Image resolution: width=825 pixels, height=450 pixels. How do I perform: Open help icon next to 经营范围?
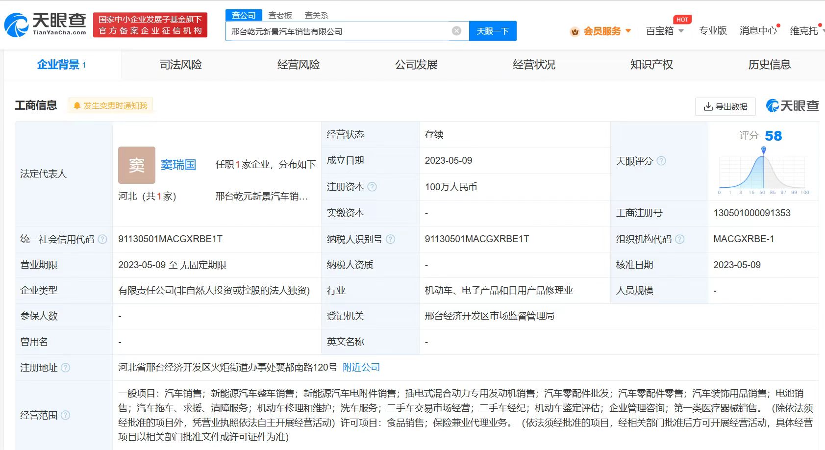pyautogui.click(x=66, y=415)
